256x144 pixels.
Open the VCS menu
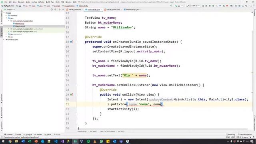(62, 2)
